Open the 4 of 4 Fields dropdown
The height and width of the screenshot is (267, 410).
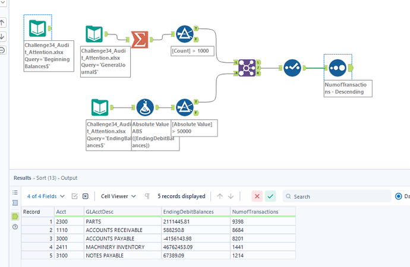coord(44,196)
